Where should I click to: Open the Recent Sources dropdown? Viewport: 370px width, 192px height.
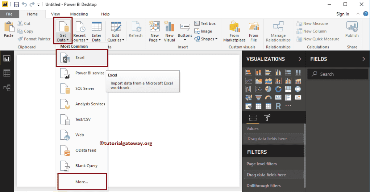click(79, 31)
